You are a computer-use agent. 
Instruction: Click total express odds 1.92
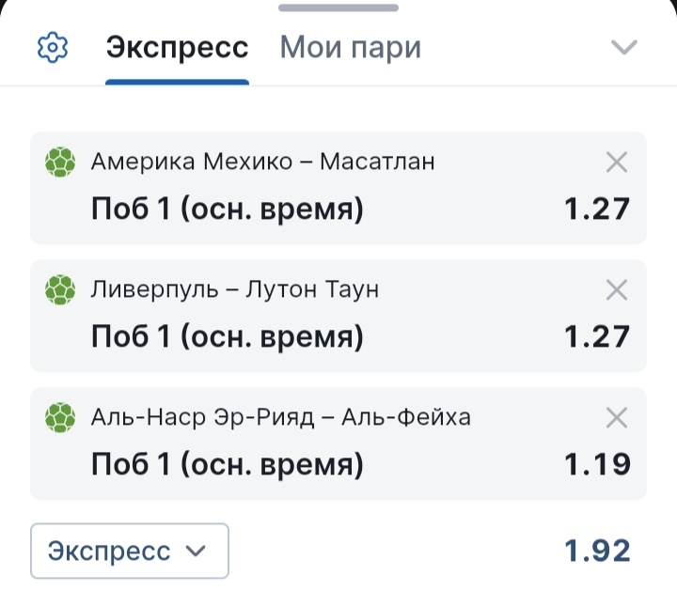(597, 551)
